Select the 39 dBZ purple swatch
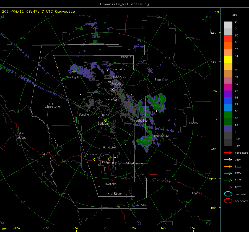 point(228,94)
